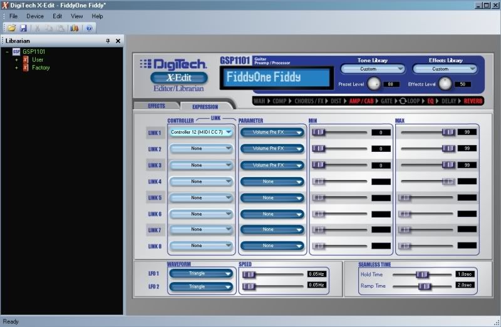Click the red X icon beside User
The width and height of the screenshot is (501, 327).
click(26, 59)
